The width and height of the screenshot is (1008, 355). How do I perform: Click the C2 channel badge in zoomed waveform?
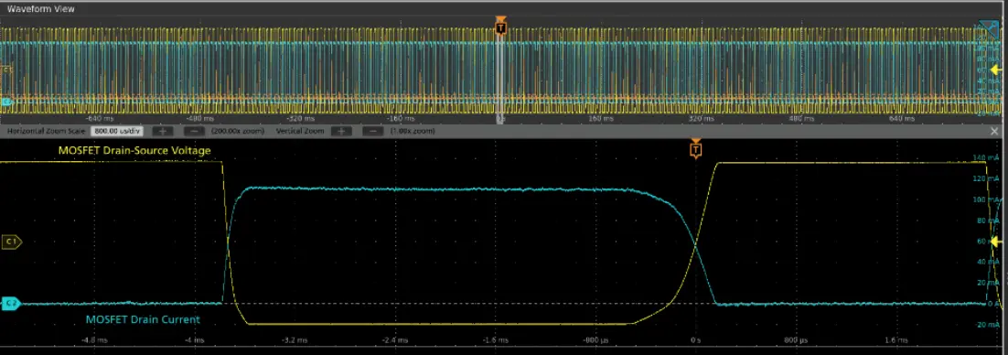point(11,303)
